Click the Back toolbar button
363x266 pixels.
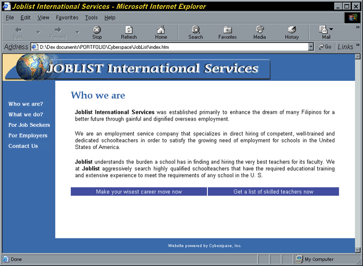(19, 33)
